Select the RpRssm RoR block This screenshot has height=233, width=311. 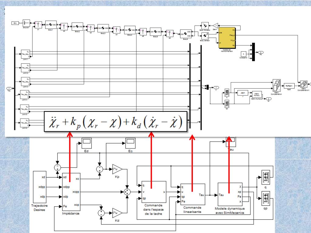289,86
